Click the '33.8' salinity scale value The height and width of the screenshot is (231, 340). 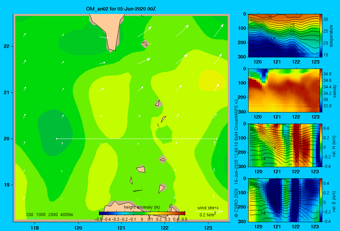coord(327,106)
